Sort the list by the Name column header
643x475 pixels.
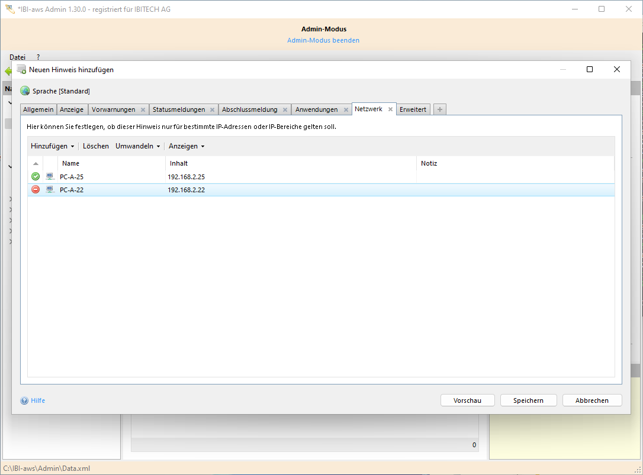tap(70, 163)
